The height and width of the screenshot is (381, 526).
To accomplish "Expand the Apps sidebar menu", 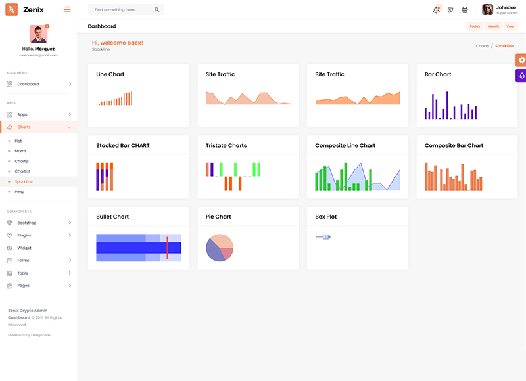I will pyautogui.click(x=38, y=114).
